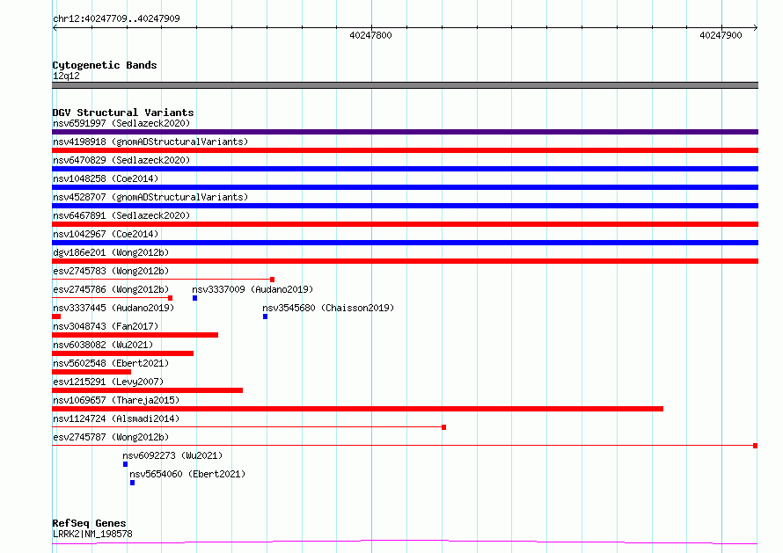783x553 pixels.
Task: Open the nsv1069657 (Thareja2015) label
Action: (116, 400)
